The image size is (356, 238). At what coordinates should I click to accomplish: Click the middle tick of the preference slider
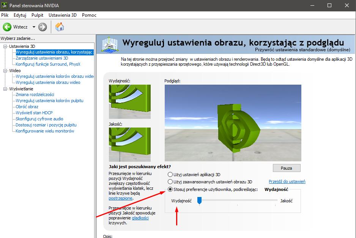click(237, 205)
